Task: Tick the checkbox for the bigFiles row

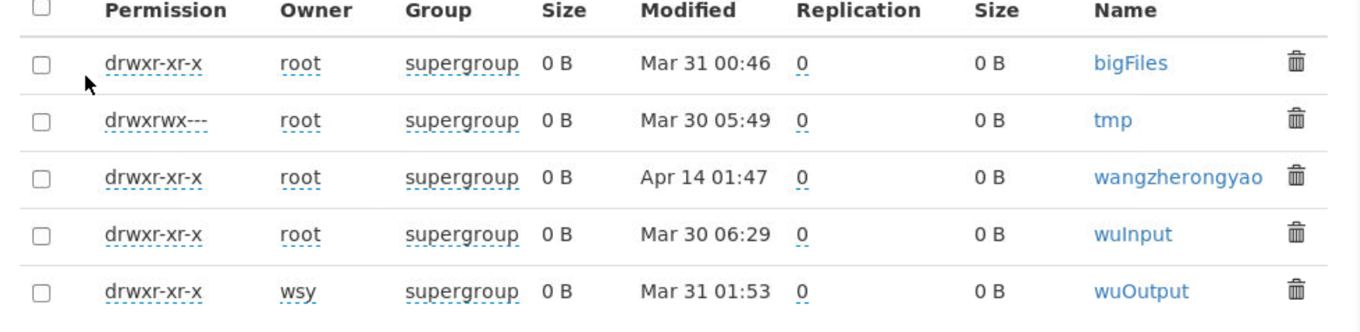Action: (x=41, y=65)
